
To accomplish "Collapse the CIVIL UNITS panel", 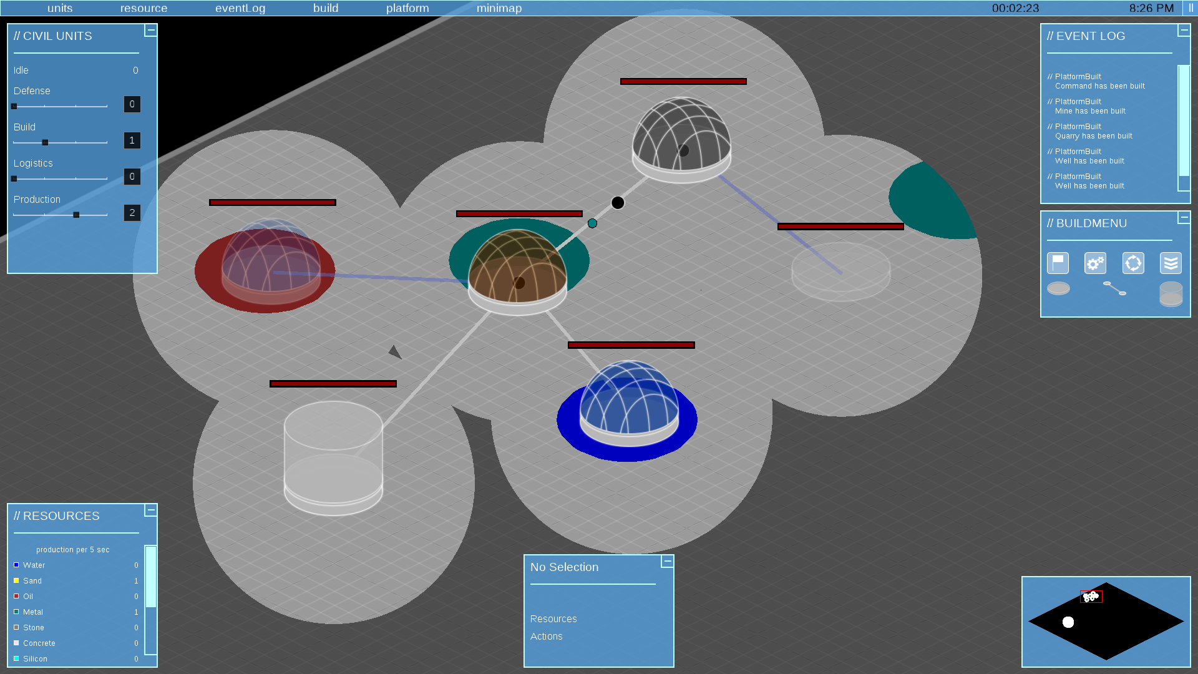I will (x=151, y=30).
